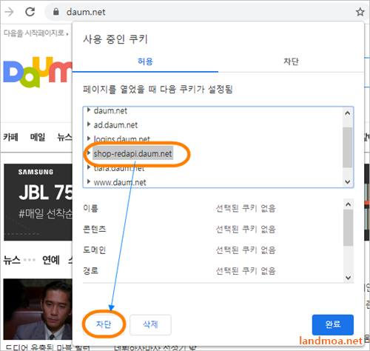The height and width of the screenshot is (351, 370).
Task: Bookmark this page with the star icon
Action: click(x=360, y=12)
